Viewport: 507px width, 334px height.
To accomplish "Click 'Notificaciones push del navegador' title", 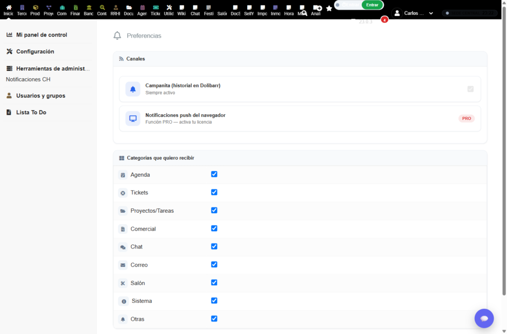I will (185, 115).
